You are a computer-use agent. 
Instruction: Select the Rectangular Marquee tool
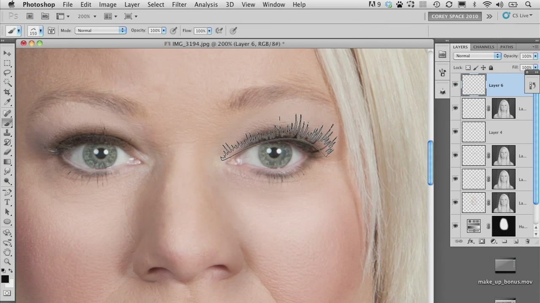[7, 63]
